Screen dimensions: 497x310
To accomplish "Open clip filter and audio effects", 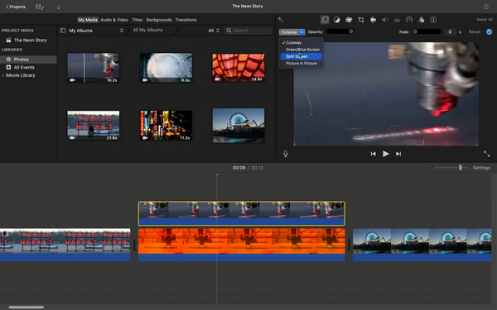I will click(422, 20).
